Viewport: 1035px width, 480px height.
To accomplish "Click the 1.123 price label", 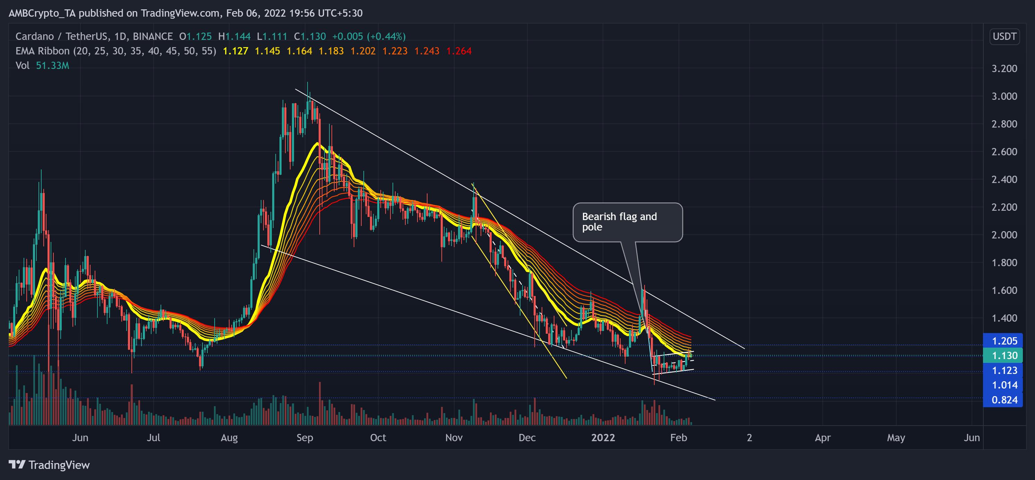I will pyautogui.click(x=1003, y=370).
